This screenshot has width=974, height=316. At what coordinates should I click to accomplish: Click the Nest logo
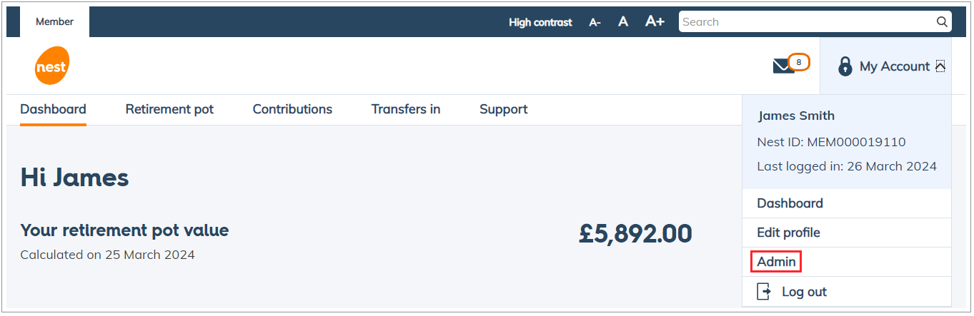(51, 66)
